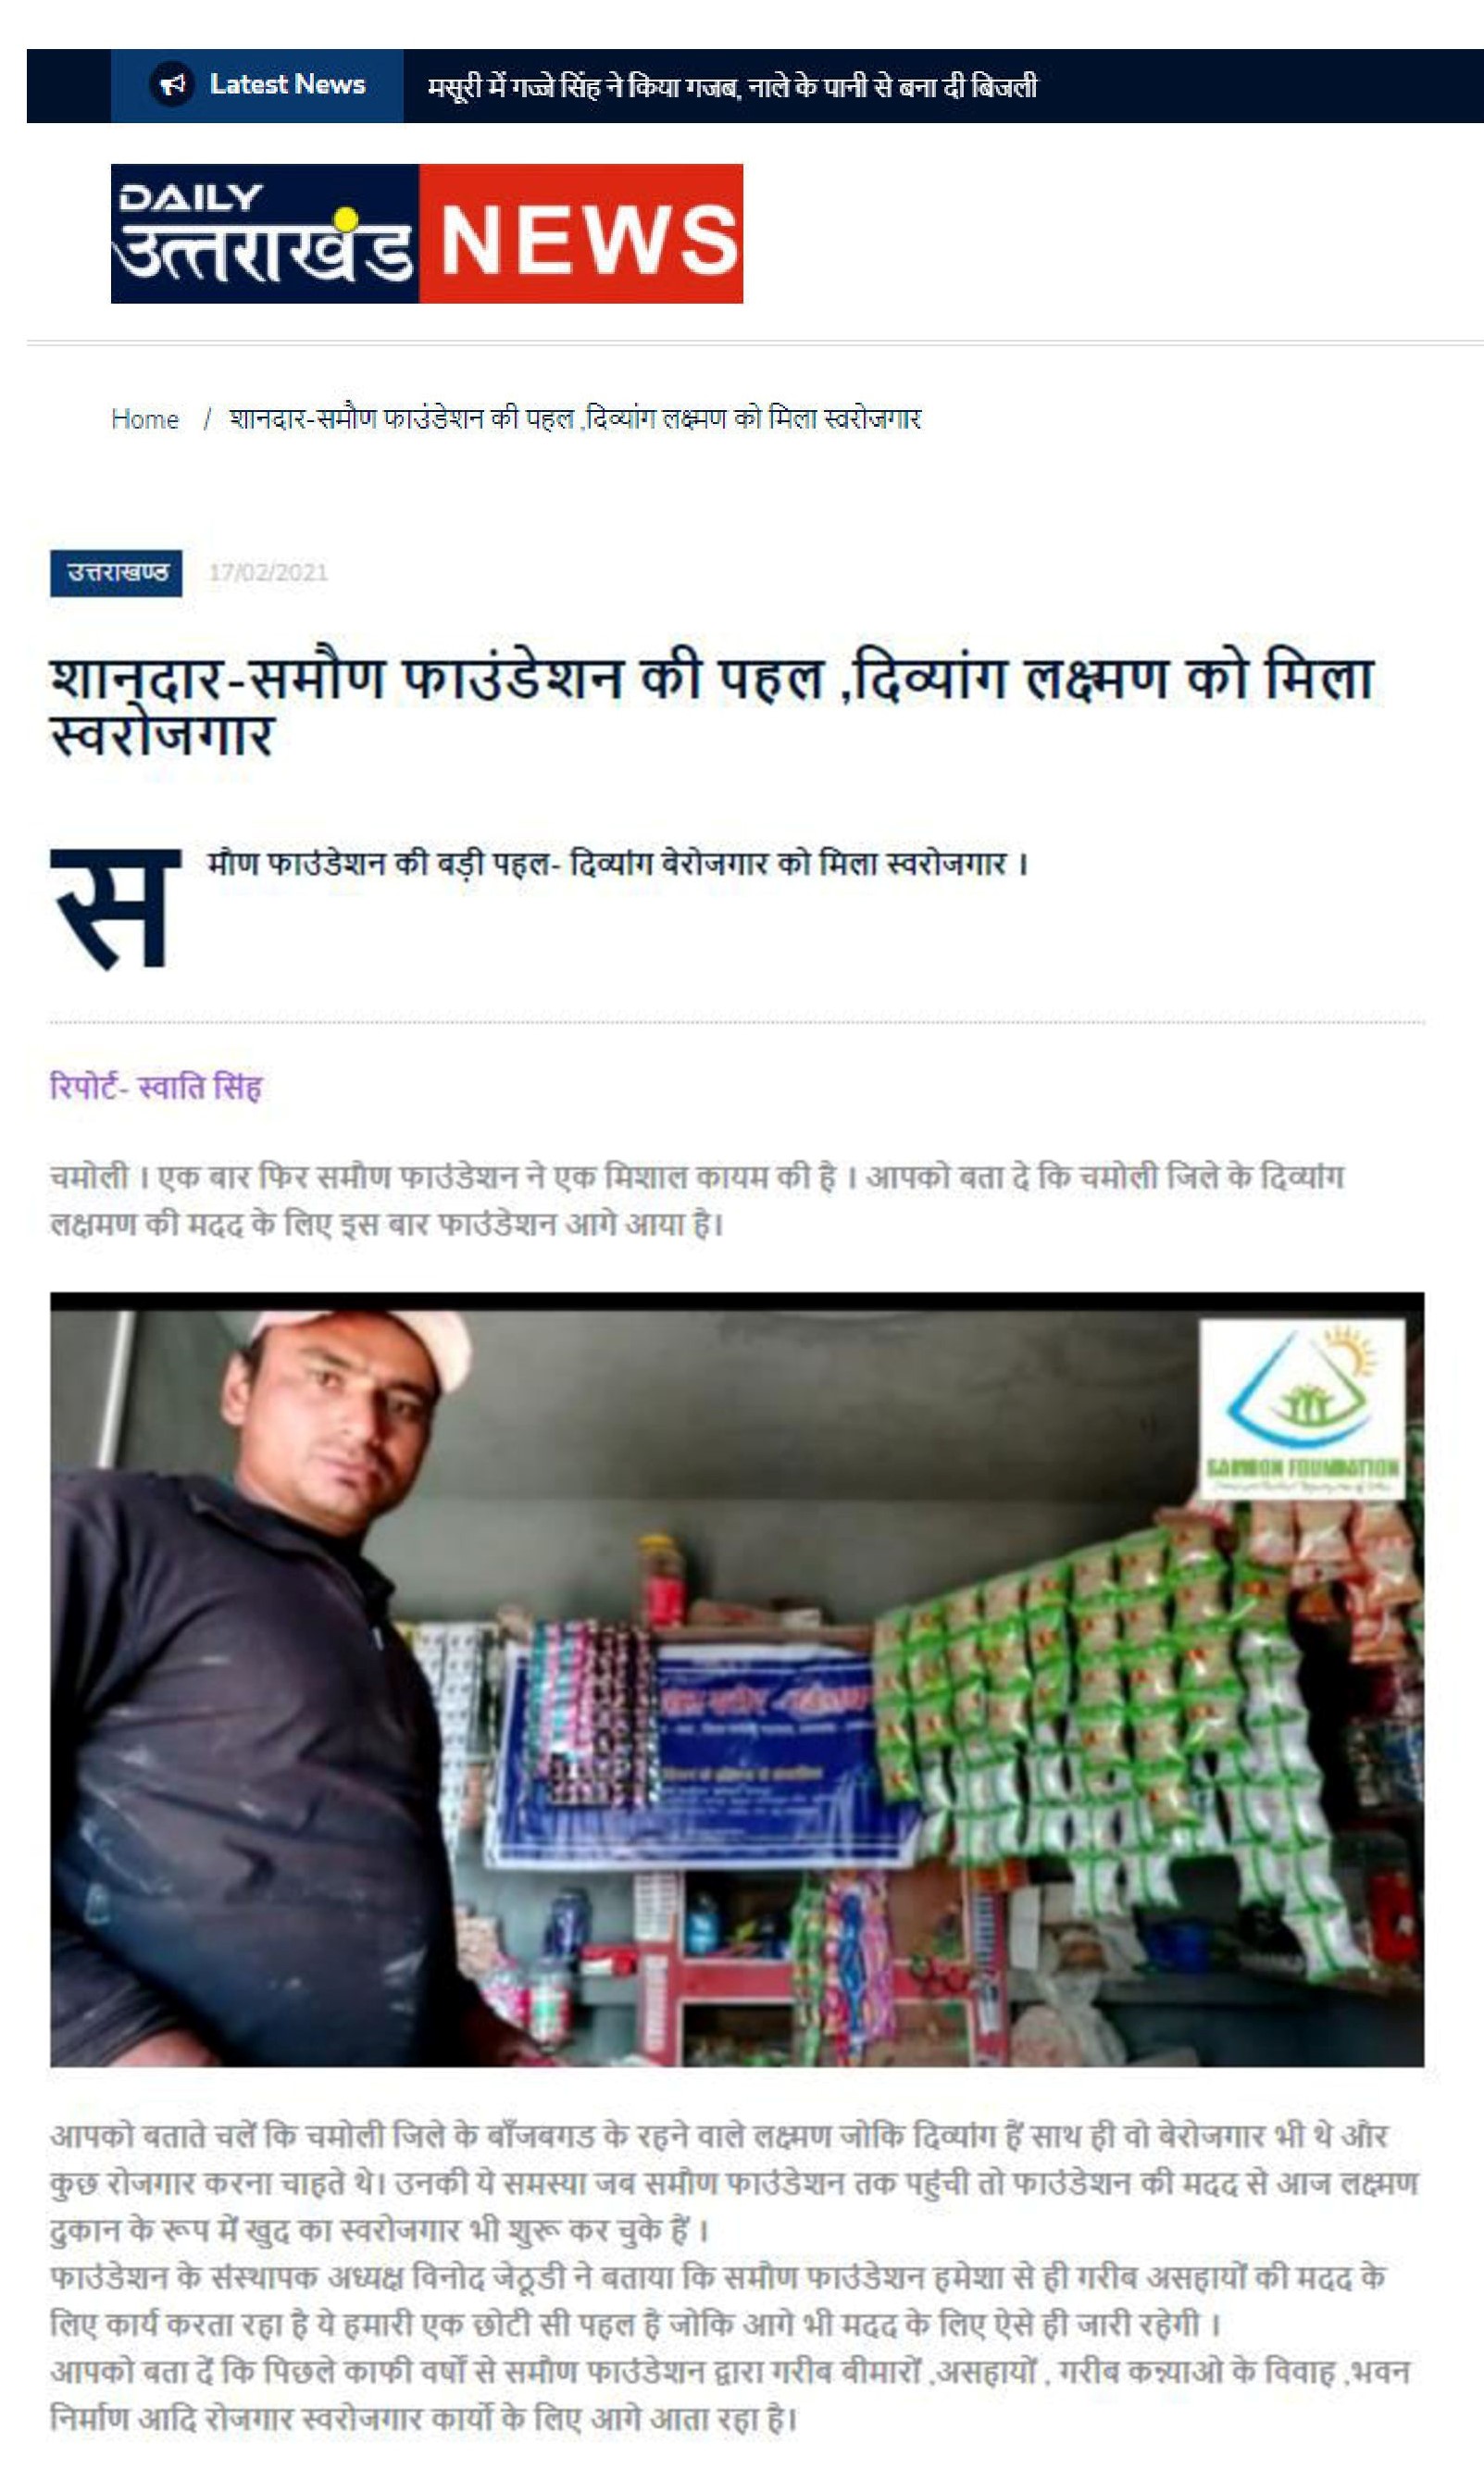Open the उत्तराखण्ड category tag
The height and width of the screenshot is (2468, 1484).
[x=116, y=573]
